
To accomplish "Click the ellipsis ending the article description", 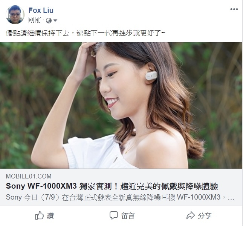I will tap(231, 199).
